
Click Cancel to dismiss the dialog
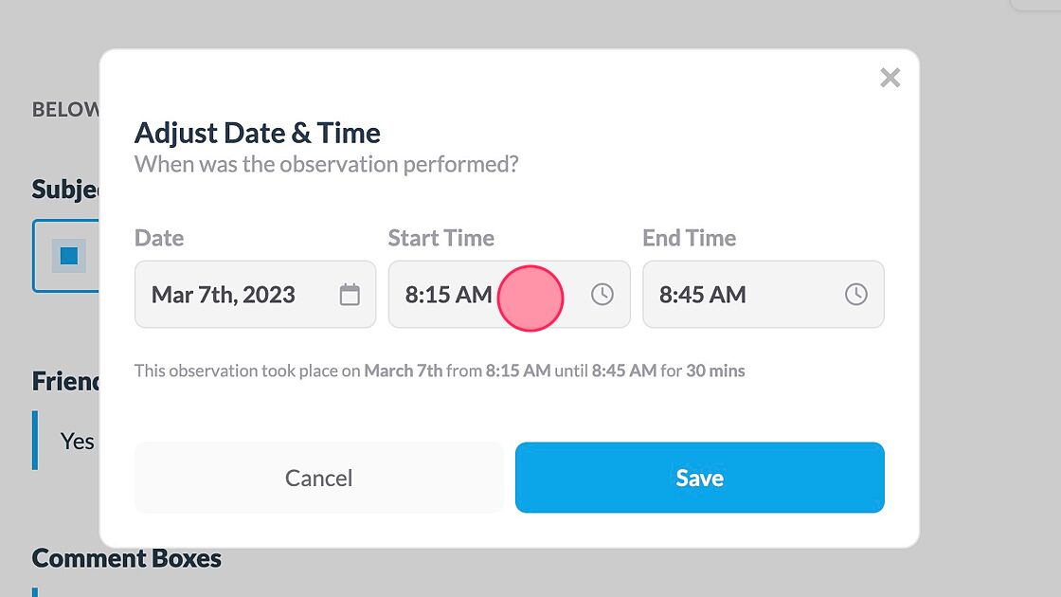point(318,478)
